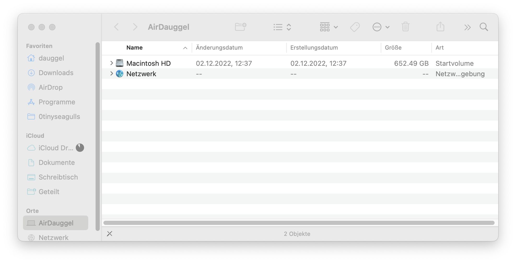Image resolution: width=516 pixels, height=263 pixels.
Task: Open dauggel home folder in sidebar
Action: point(55,58)
